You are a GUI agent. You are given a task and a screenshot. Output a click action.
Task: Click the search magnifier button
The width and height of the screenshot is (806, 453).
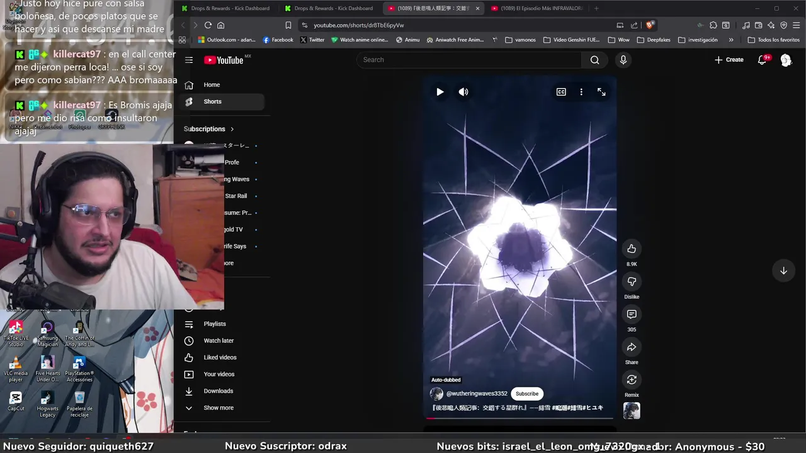click(x=594, y=60)
